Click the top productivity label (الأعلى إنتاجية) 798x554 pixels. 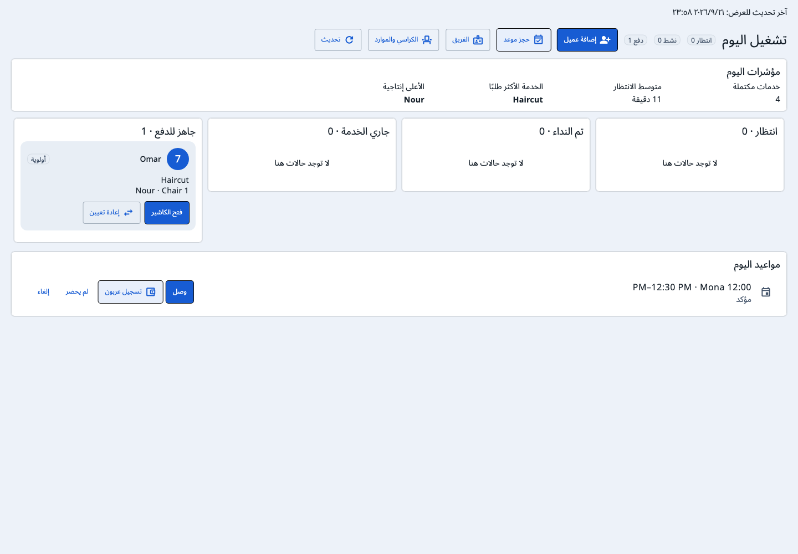[403, 86]
